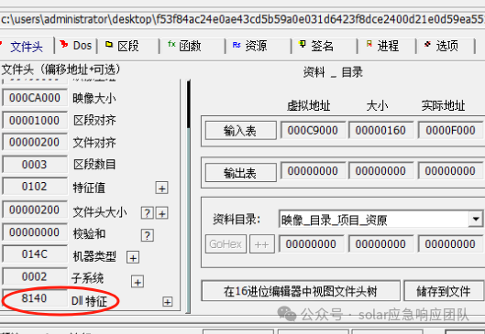This screenshot has width=485, height=334.
Task: Click the 机器类型 field 014C
Action: [x=35, y=254]
